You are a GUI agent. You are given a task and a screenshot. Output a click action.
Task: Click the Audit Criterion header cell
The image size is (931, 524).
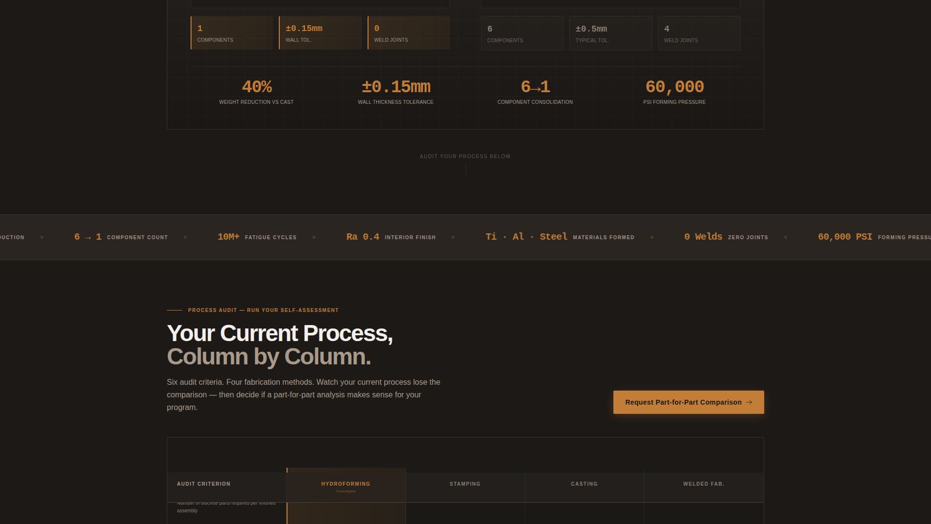204,484
